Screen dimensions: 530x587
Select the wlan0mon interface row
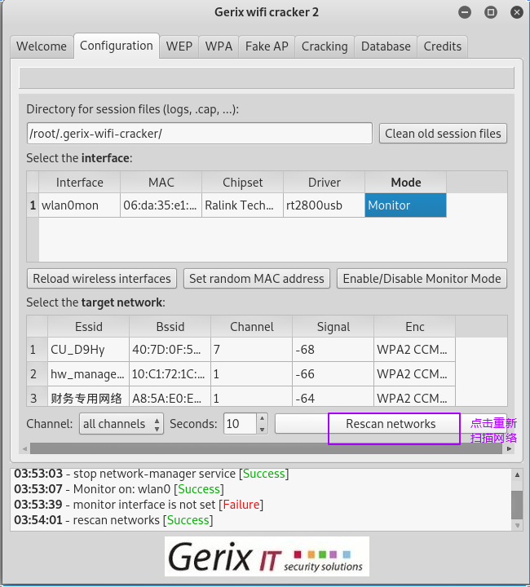(236, 205)
